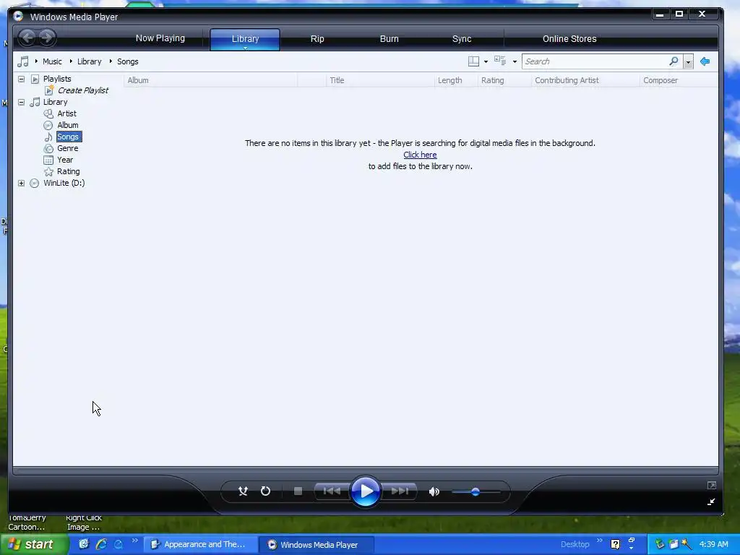Click the taskbar help question icon
This screenshot has height=555, width=740.
click(x=616, y=544)
